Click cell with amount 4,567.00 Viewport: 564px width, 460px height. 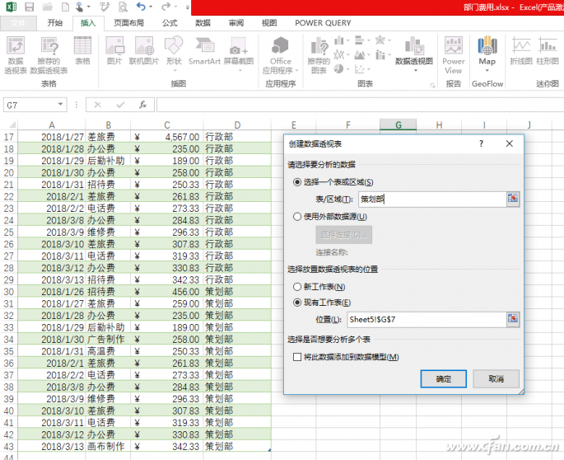pyautogui.click(x=167, y=137)
